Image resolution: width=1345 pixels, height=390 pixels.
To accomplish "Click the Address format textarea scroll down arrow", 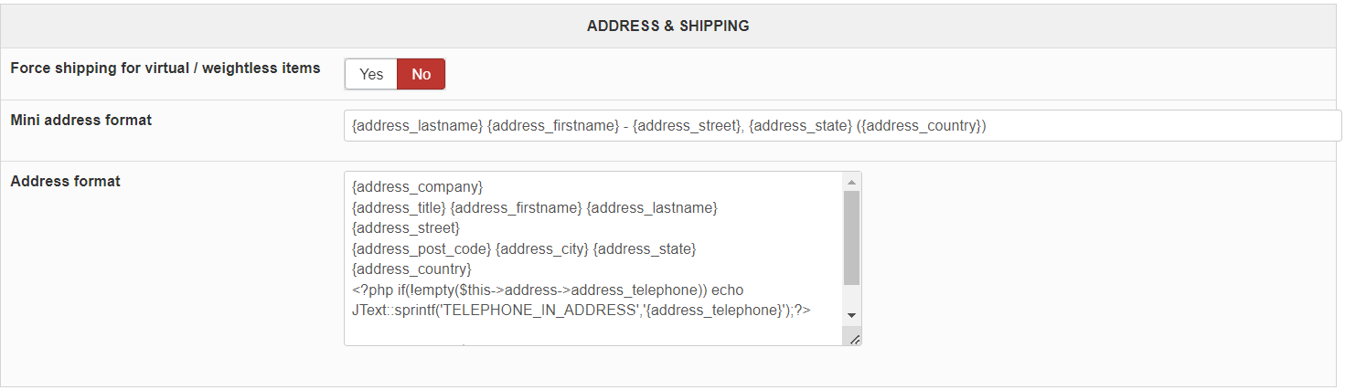I will tap(851, 314).
